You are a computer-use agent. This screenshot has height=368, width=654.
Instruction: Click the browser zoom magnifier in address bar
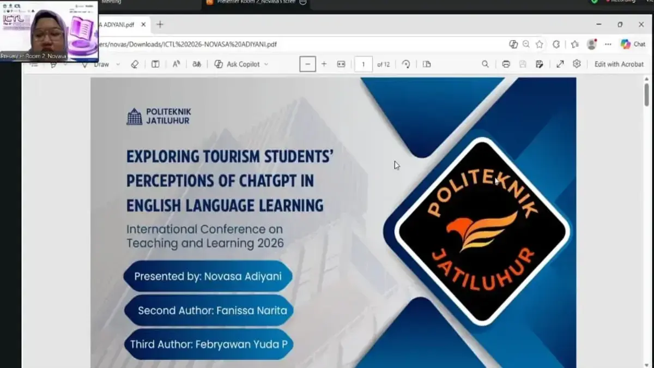tap(526, 44)
